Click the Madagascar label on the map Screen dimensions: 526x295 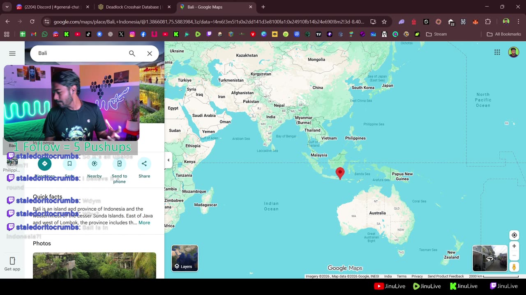coord(205,205)
